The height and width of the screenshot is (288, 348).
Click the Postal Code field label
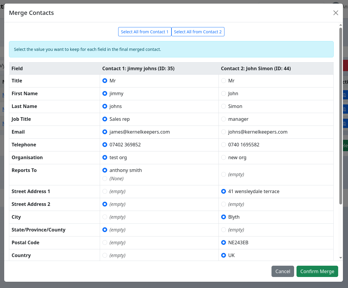tap(25, 242)
